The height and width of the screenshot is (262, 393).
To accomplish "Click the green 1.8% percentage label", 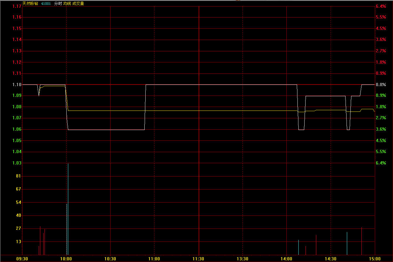I will tap(381, 107).
